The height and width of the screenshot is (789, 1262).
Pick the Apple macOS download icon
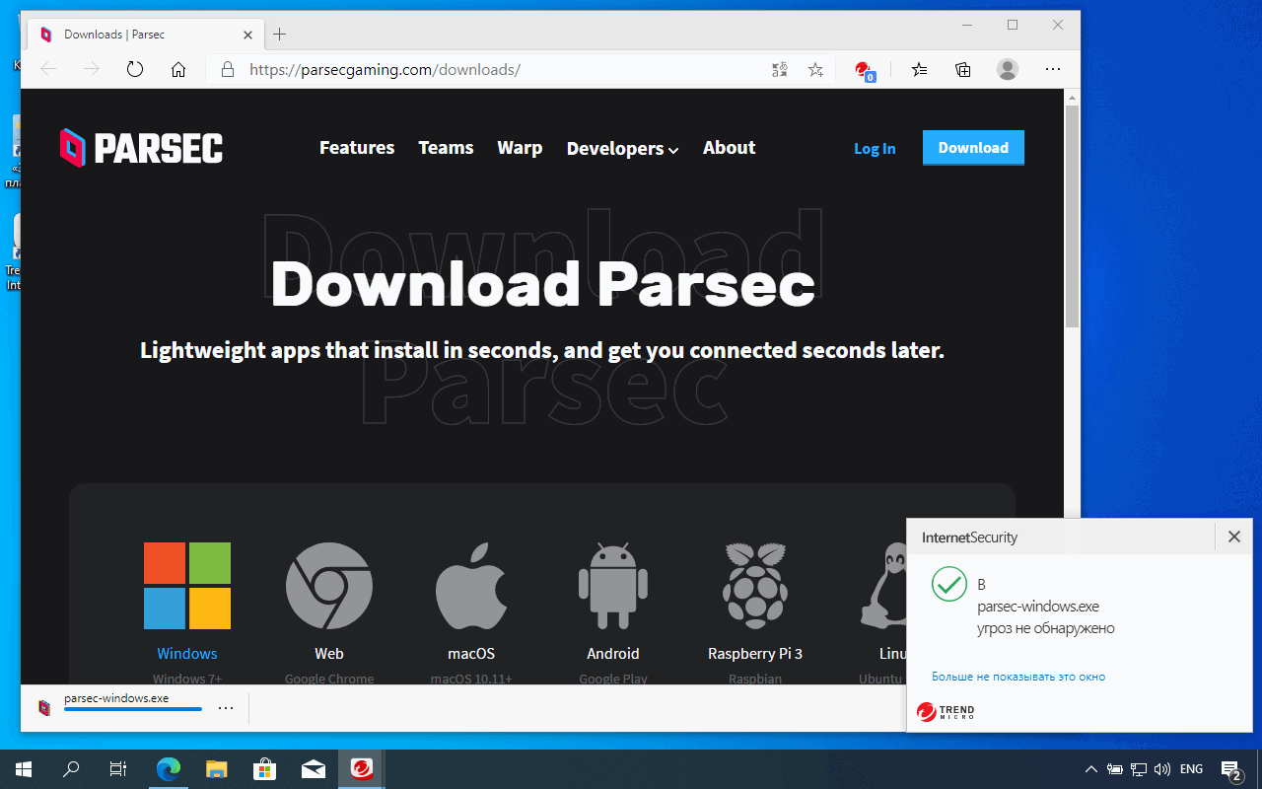(471, 586)
